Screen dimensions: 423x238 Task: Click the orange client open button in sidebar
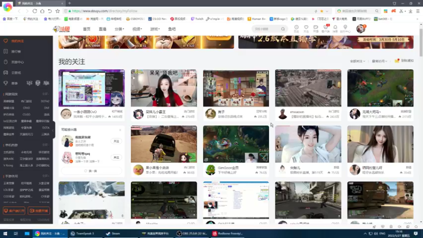coord(14,210)
